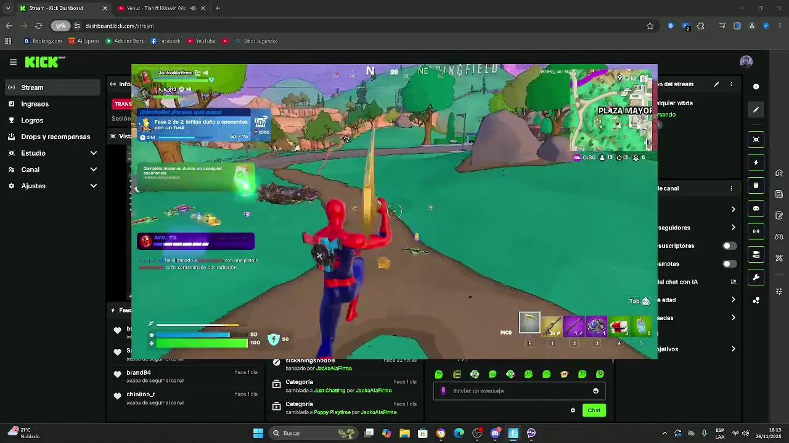Open the user avatar menu
This screenshot has height=443, width=789.
click(746, 62)
